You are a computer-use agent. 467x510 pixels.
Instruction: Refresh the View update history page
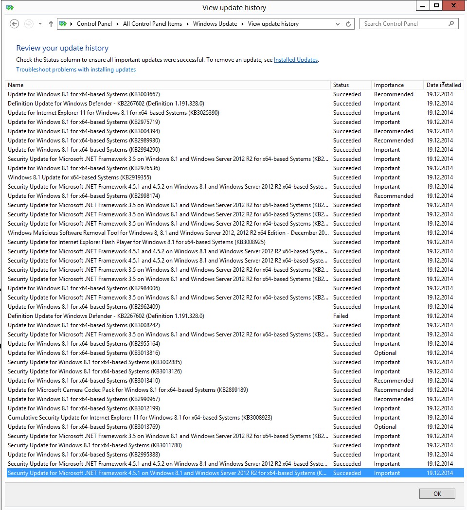click(x=348, y=24)
